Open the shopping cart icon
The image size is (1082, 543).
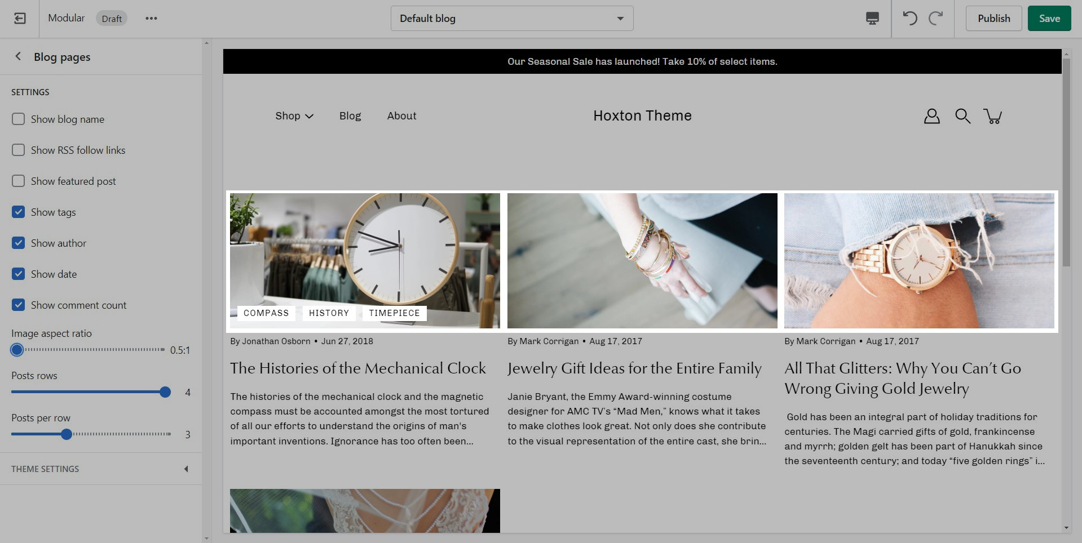992,116
